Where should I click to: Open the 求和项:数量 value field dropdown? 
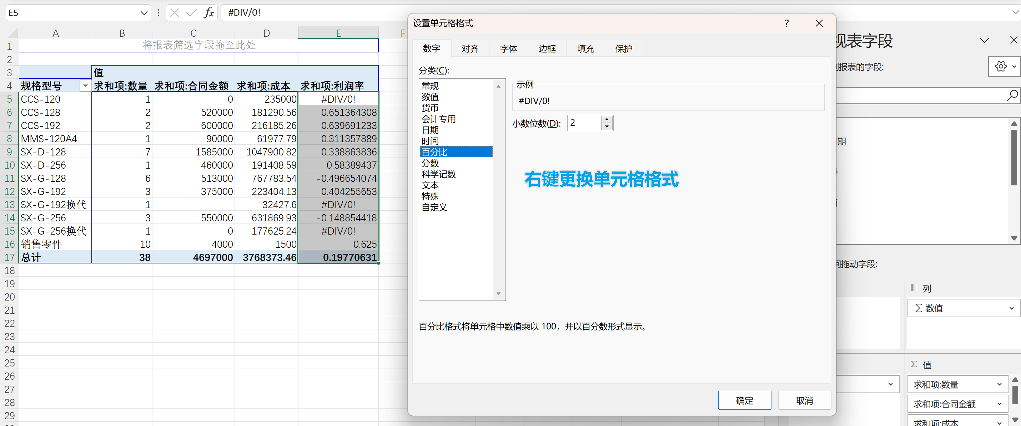click(x=999, y=384)
